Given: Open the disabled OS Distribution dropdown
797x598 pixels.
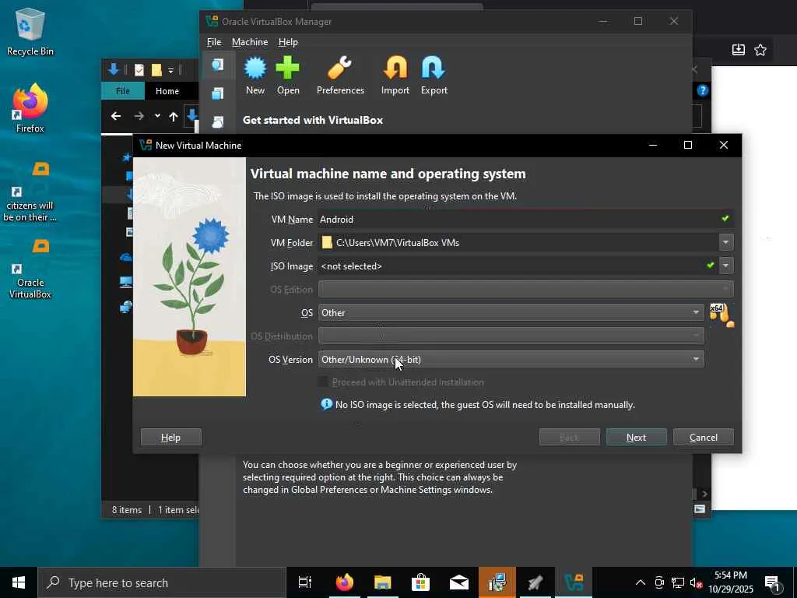Looking at the screenshot, I should [511, 336].
